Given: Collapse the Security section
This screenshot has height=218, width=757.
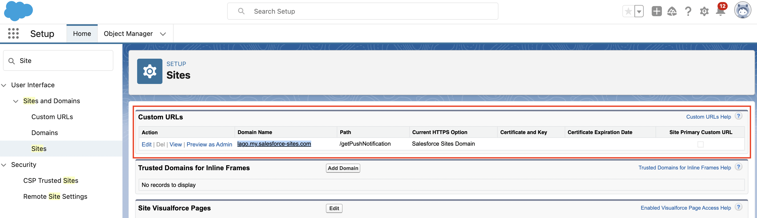Looking at the screenshot, I should 4,165.
